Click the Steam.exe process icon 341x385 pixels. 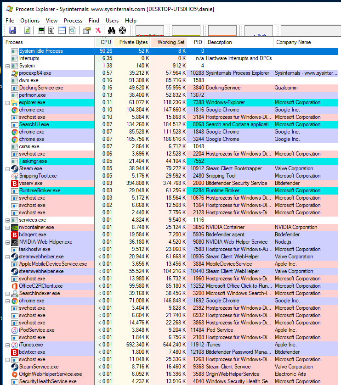click(x=15, y=169)
